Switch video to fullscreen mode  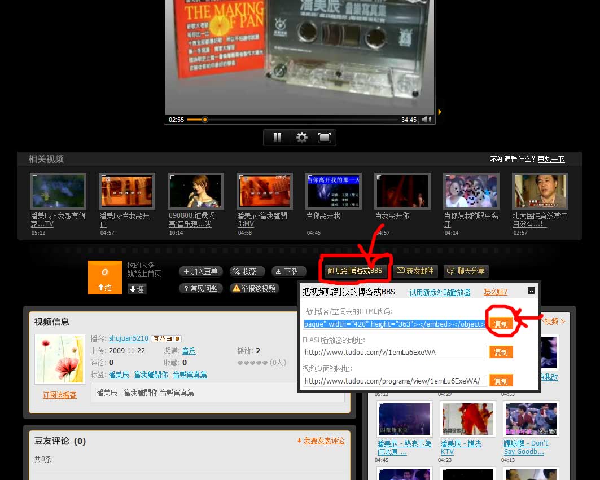[x=324, y=138]
